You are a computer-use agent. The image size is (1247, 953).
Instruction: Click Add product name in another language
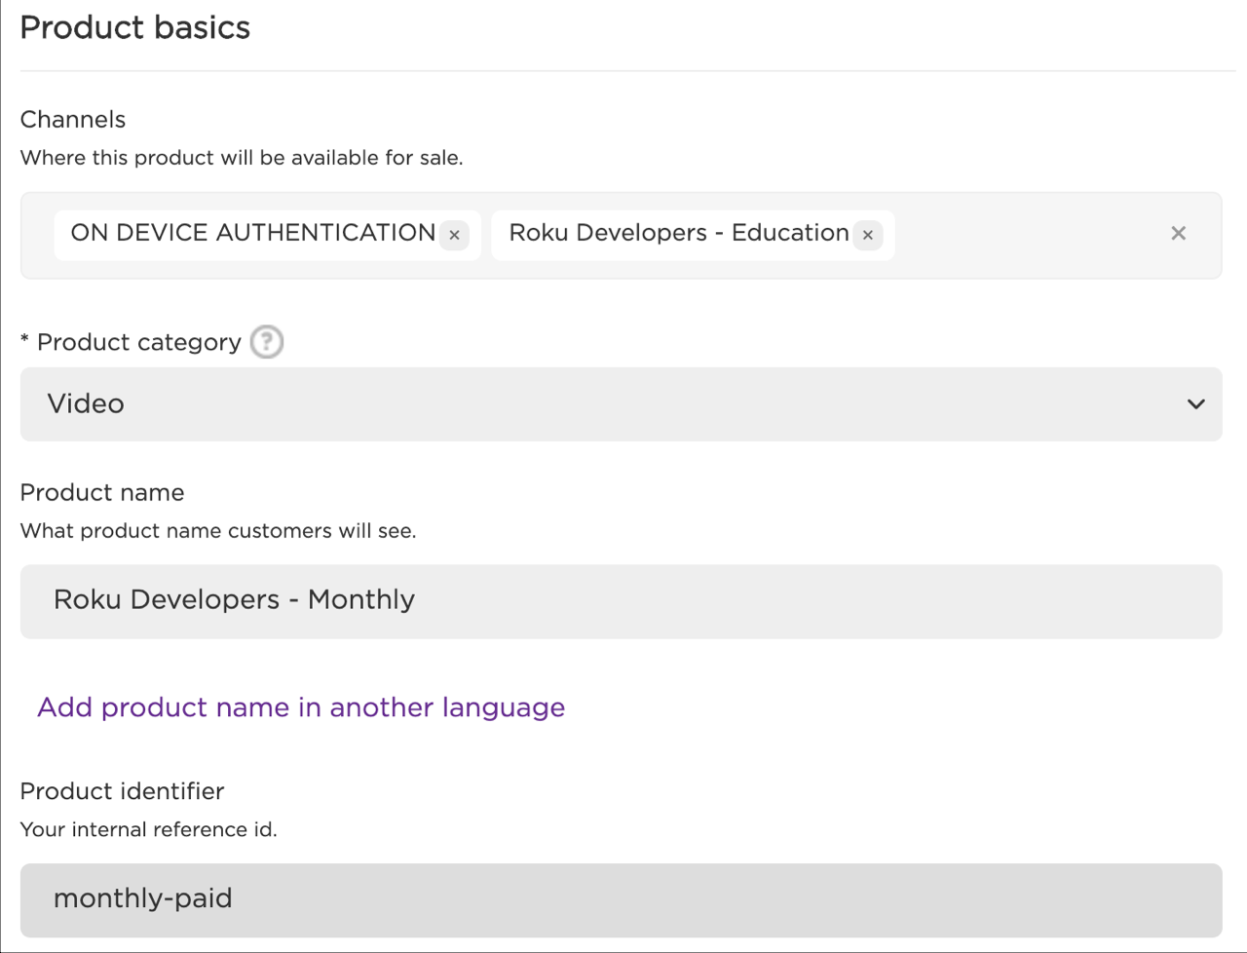tap(301, 707)
